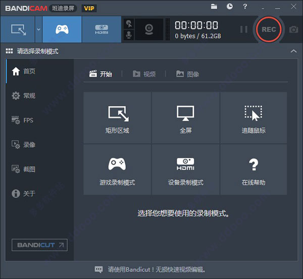Click the audio volume level meter
Image resolution: width=303 pixels, height=279 pixels.
(168, 29)
